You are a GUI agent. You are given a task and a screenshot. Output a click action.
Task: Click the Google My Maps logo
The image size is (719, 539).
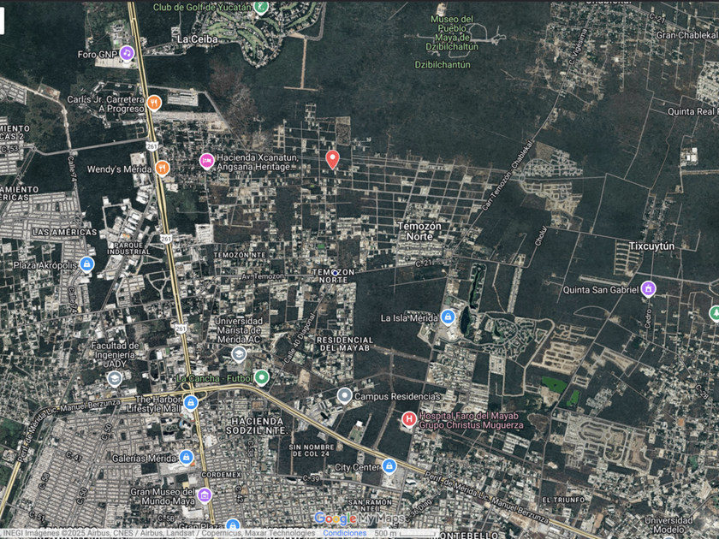pos(361,518)
